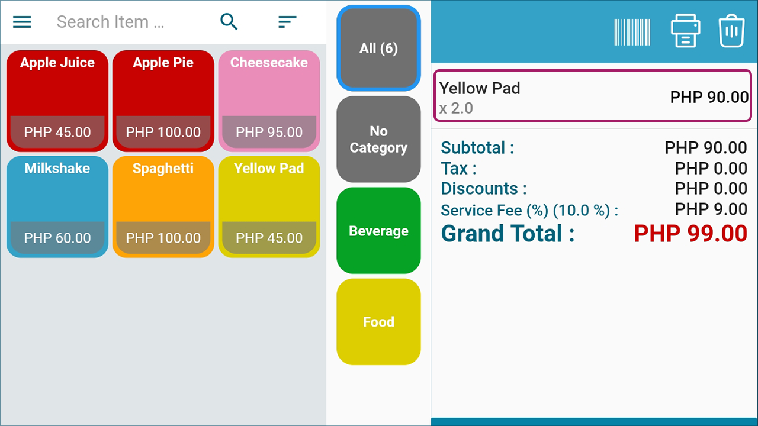This screenshot has height=426, width=758.
Task: Add another Yellow Pad item tile
Action: tap(269, 207)
